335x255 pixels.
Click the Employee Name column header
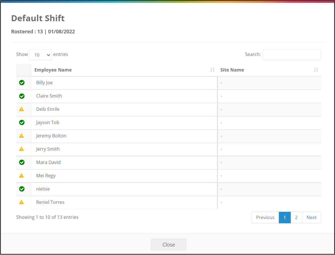tap(124, 70)
